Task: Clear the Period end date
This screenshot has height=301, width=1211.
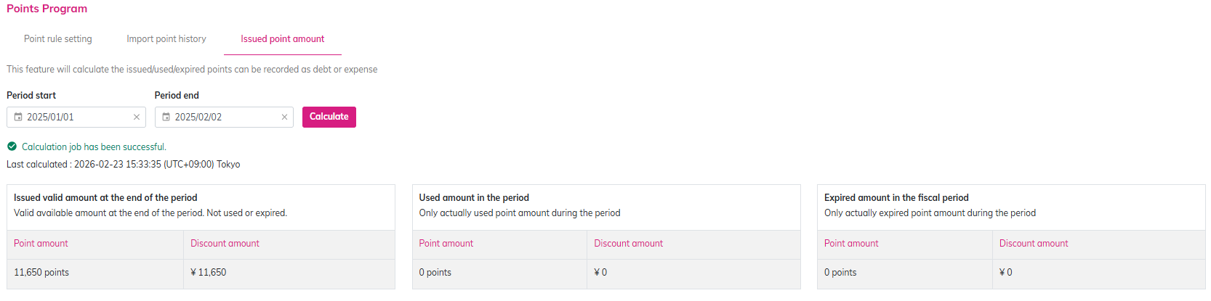Action: (x=284, y=117)
